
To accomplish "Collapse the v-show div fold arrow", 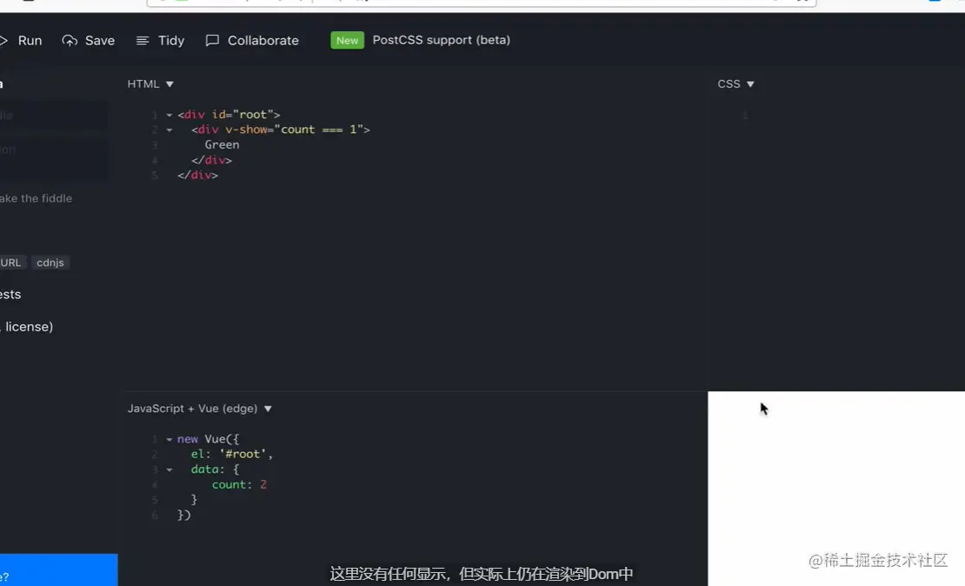I will pos(170,130).
